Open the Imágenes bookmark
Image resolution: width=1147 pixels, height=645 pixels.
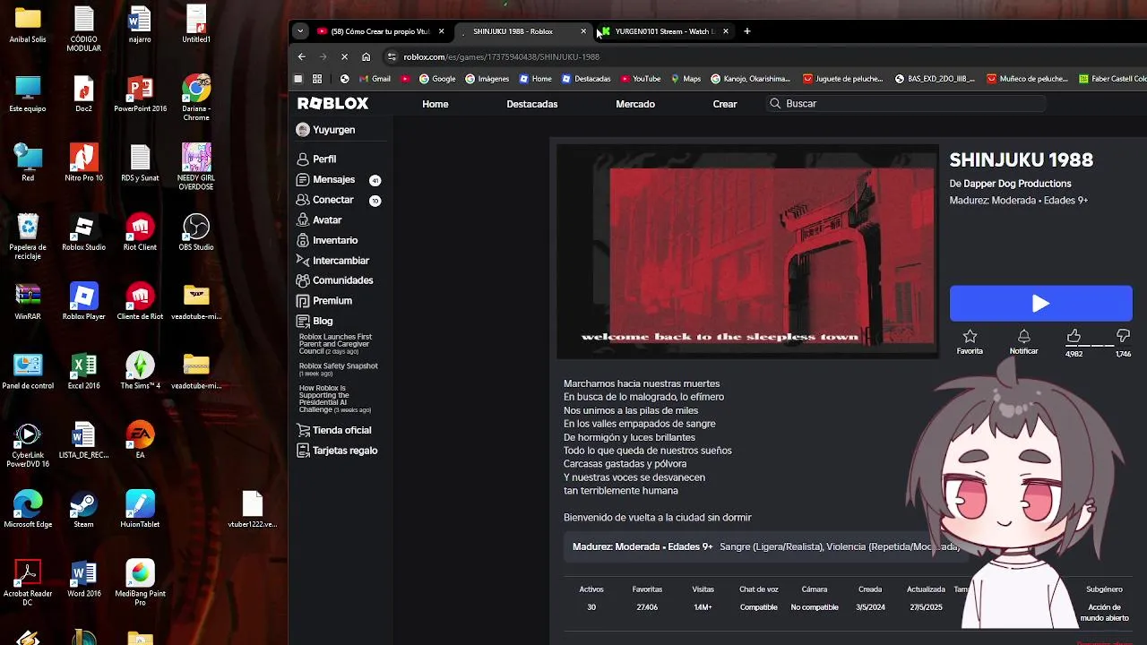(486, 79)
